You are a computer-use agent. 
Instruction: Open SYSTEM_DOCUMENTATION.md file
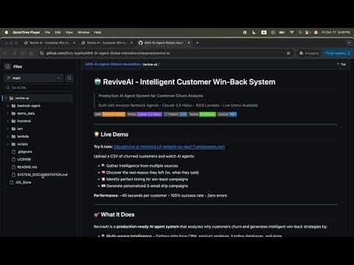[42, 174]
